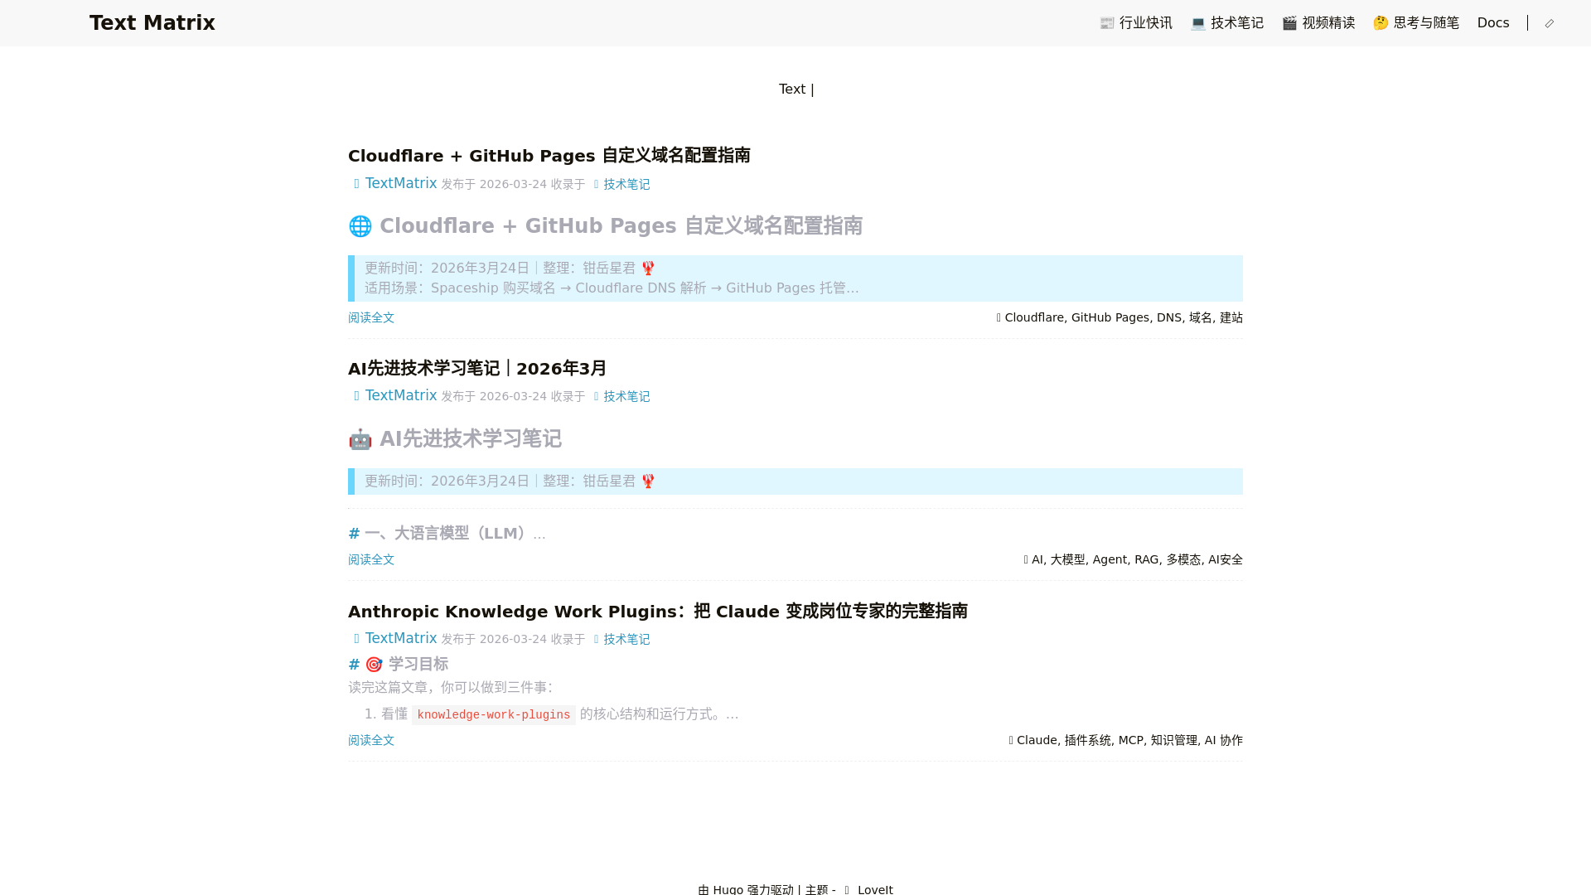This screenshot has height=895, width=1591.
Task: Open the 域名 tag
Action: (x=1201, y=318)
